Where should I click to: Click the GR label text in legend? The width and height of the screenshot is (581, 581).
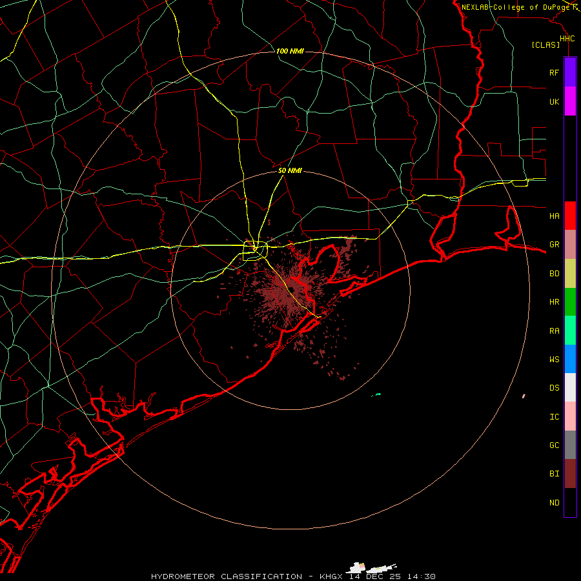554,245
